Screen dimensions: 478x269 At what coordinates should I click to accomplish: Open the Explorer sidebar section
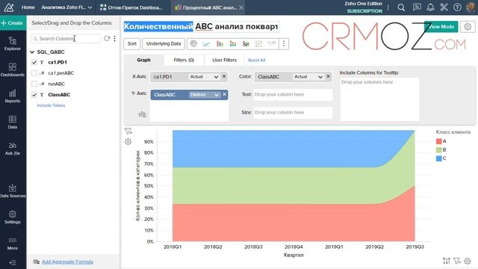pos(13,43)
